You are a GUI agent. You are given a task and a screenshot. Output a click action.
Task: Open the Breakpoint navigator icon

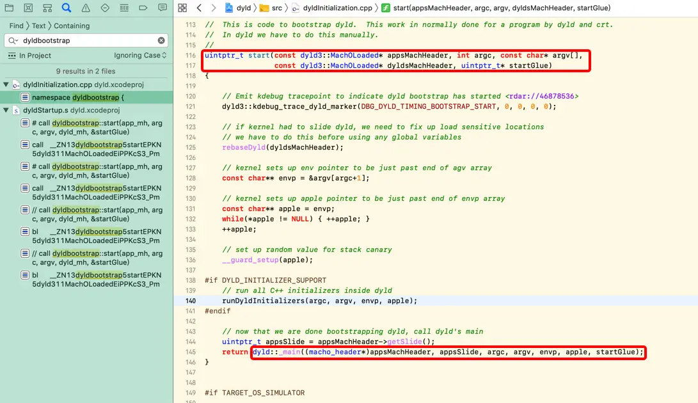pyautogui.click(x=143, y=8)
